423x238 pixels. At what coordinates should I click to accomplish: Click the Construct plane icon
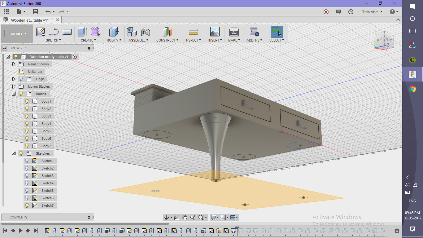168,32
